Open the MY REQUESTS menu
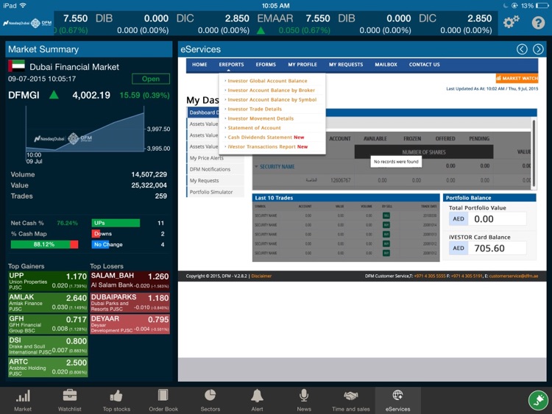 346,65
